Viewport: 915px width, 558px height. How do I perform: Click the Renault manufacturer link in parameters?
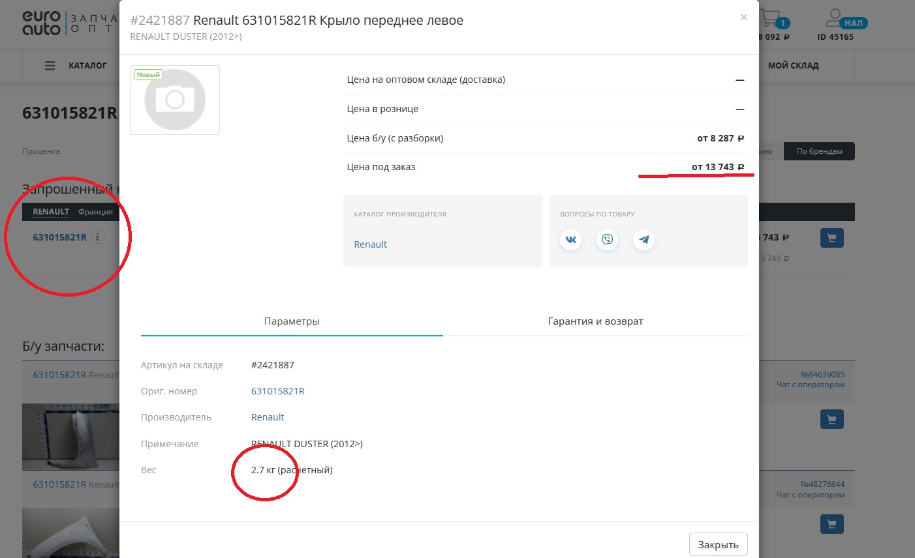268,417
